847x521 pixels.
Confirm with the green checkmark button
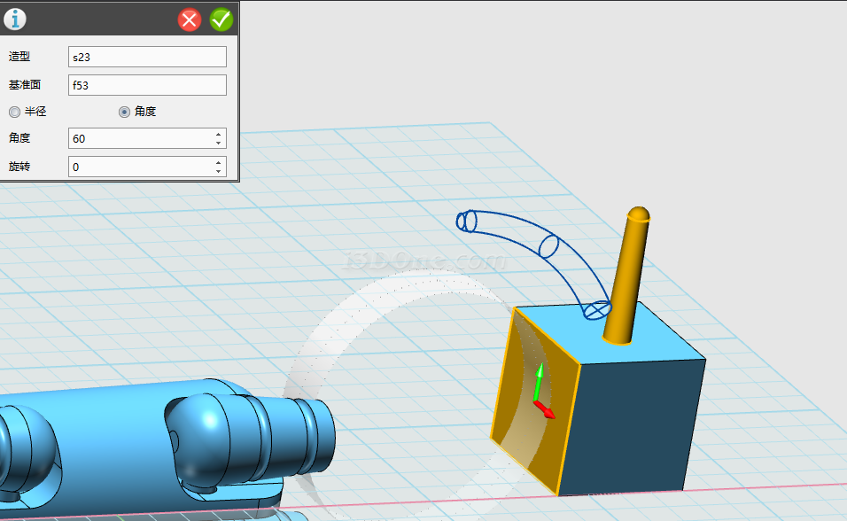(221, 19)
